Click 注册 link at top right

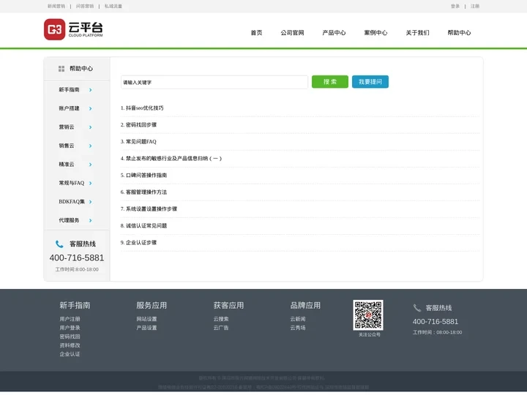click(x=475, y=6)
